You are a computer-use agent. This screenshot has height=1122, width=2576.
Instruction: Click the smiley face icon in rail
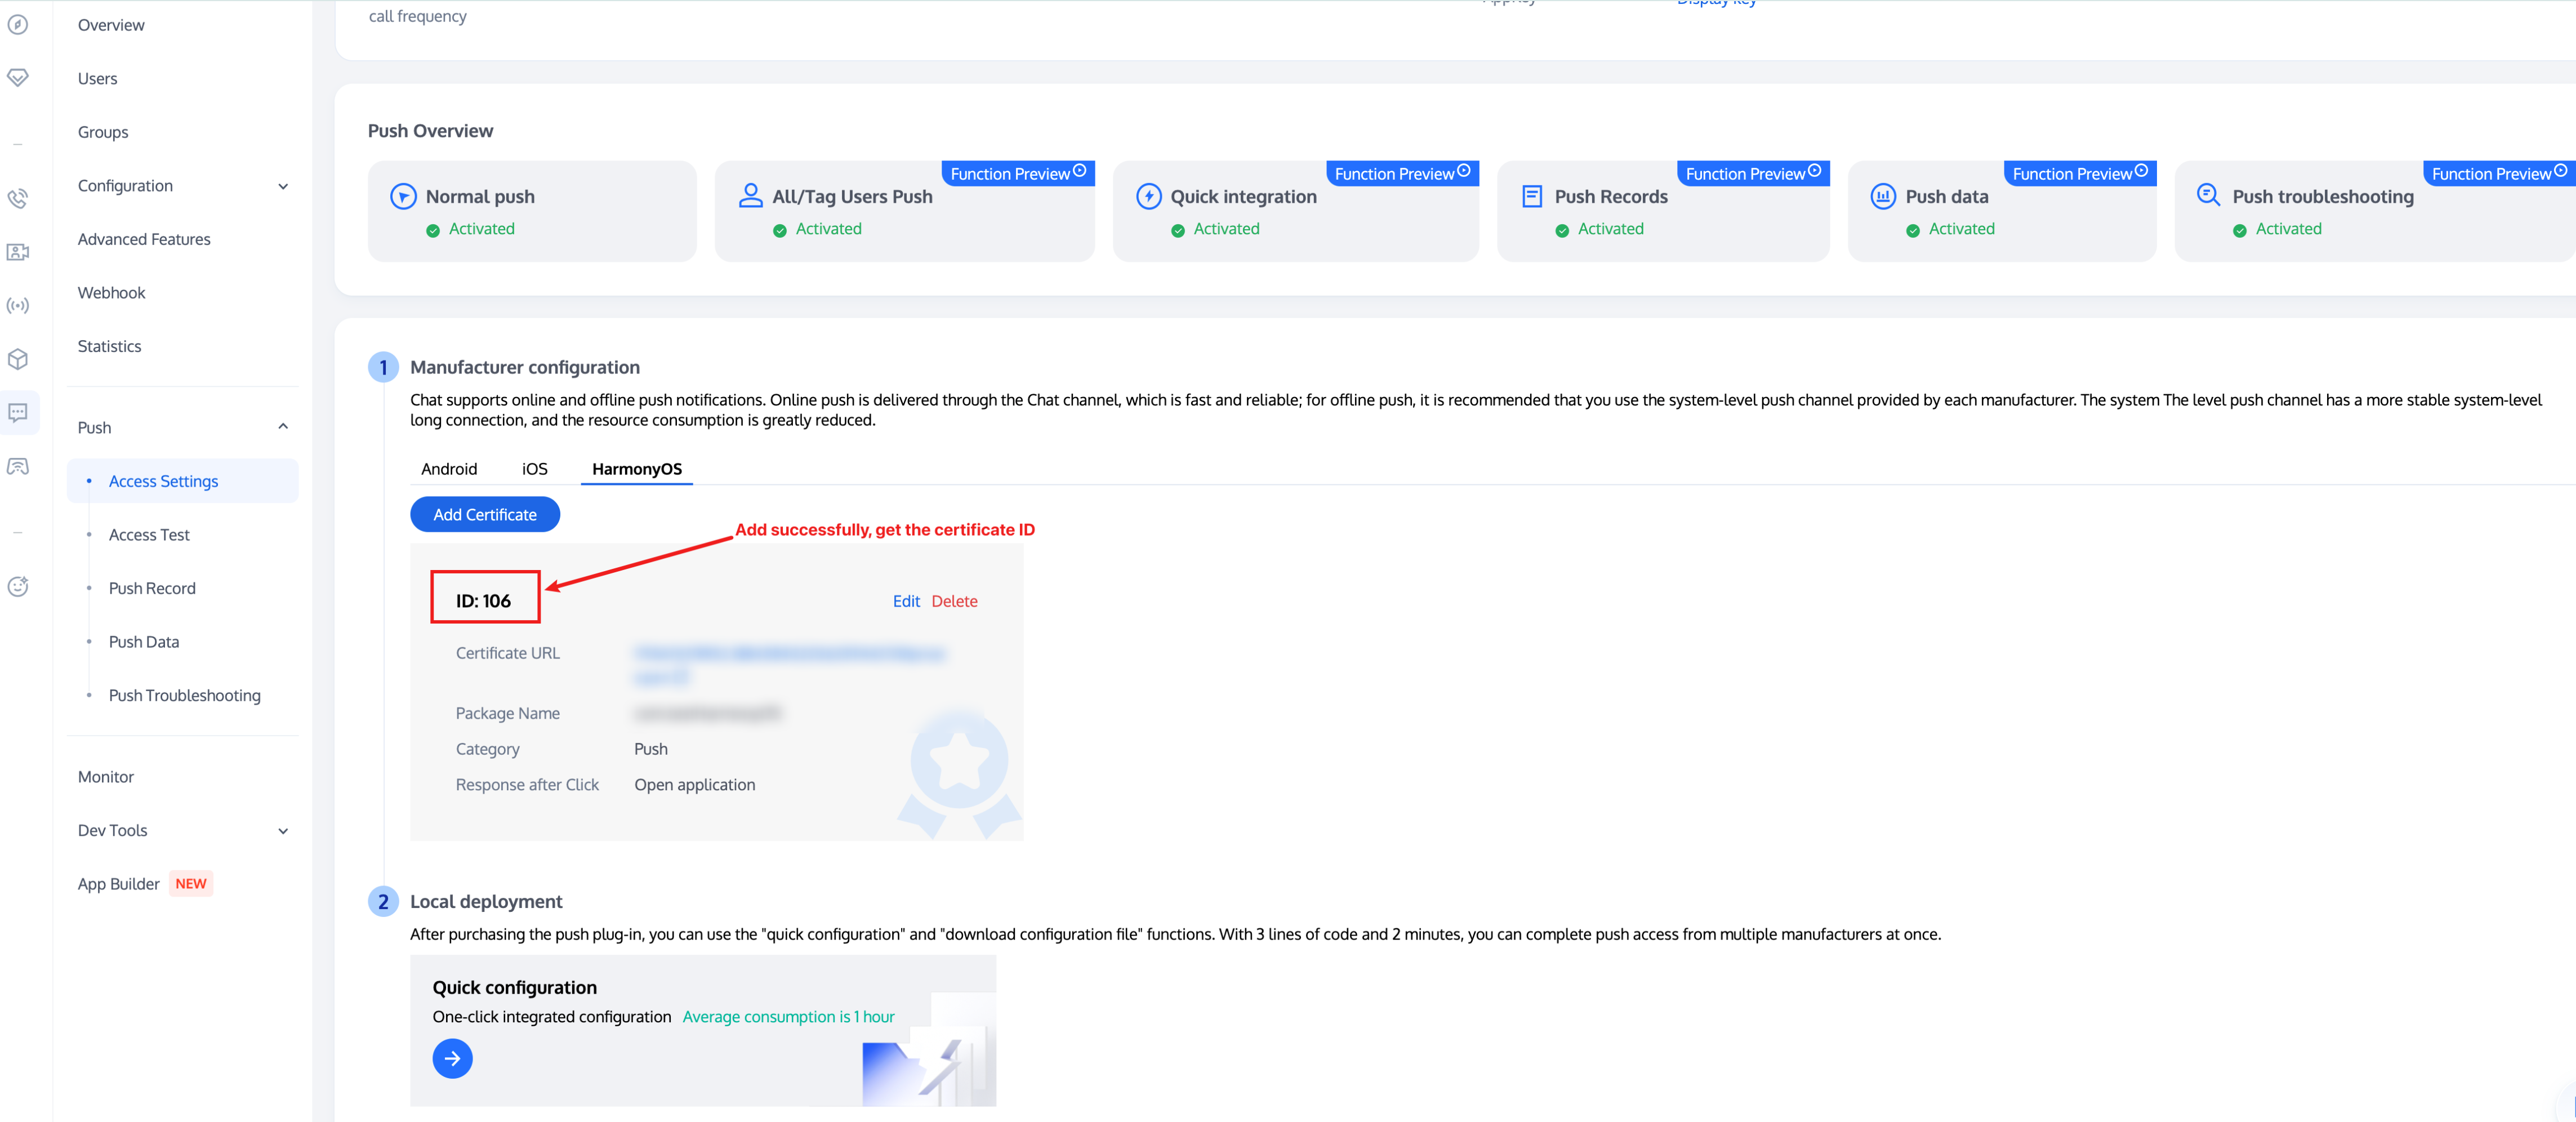click(x=18, y=587)
